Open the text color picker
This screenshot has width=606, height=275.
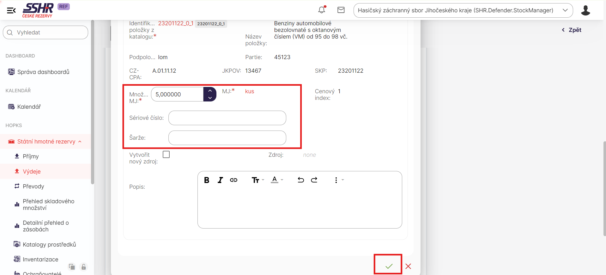point(277,180)
